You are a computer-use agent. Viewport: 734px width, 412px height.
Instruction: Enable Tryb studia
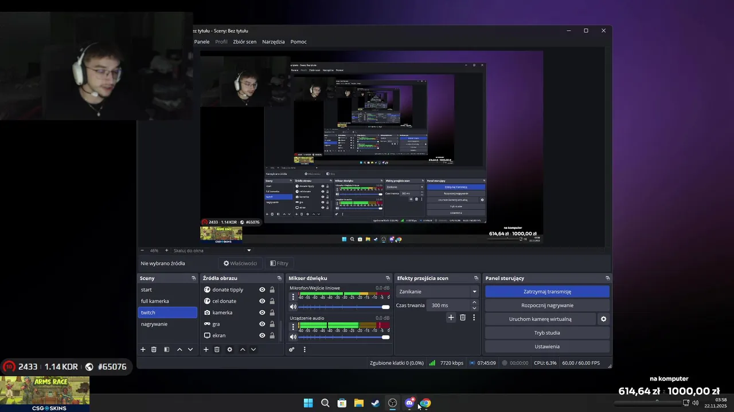547,332
